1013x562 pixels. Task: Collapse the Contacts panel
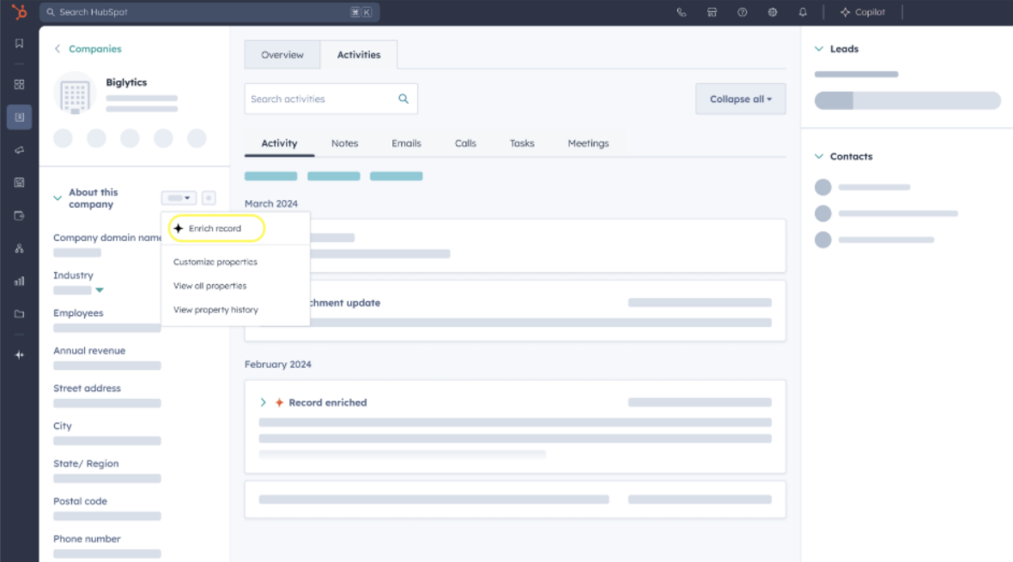pyautogui.click(x=819, y=156)
